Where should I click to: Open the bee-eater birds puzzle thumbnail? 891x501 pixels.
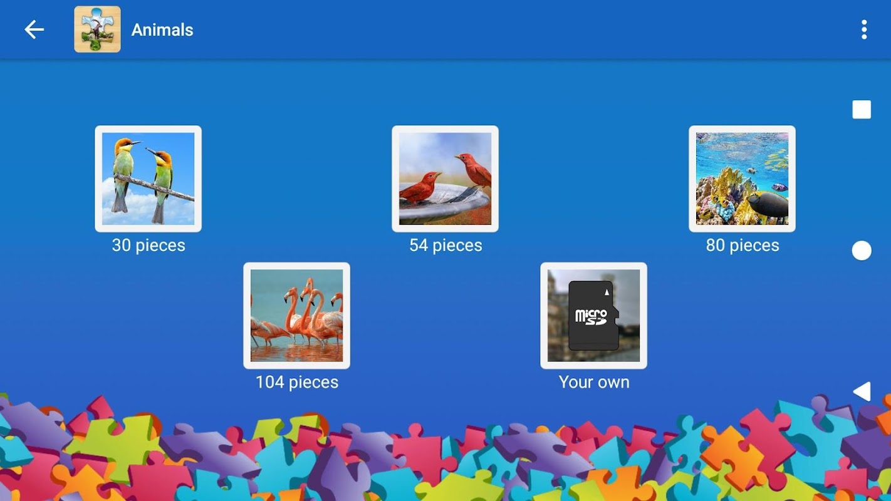pos(148,178)
